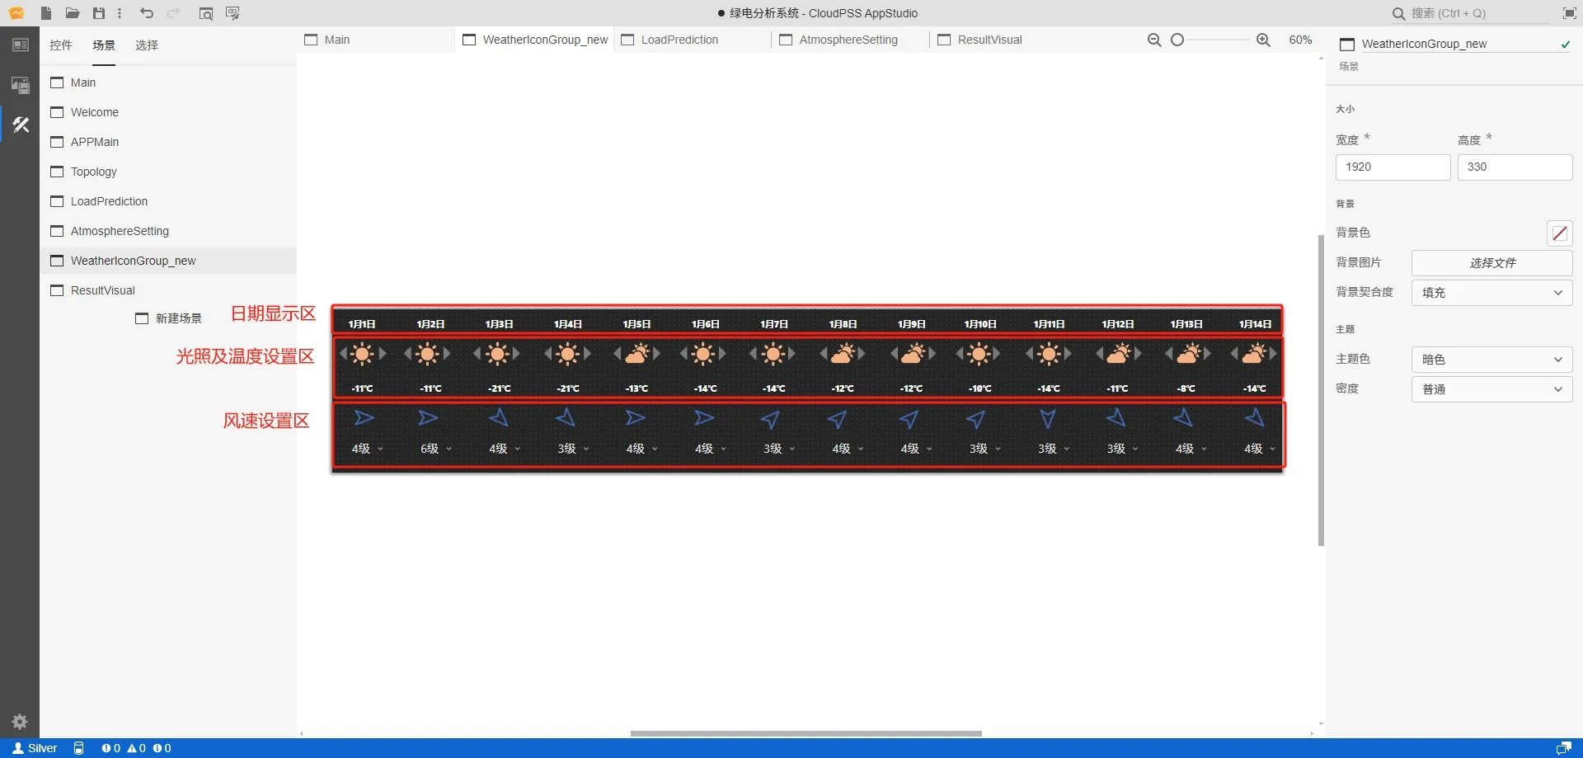Click the CloudPSS logo icon
Screen dimensions: 1583x758
coord(16,13)
